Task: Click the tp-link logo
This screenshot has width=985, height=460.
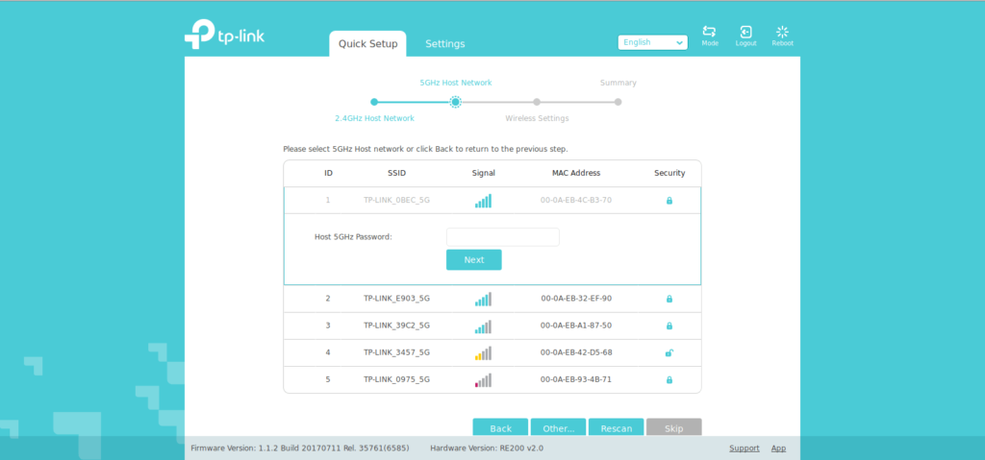Action: (224, 35)
